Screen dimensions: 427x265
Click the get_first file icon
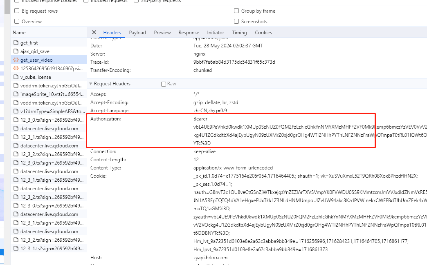[16, 43]
